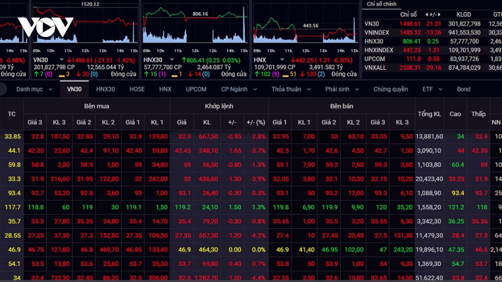Open the HNX index dropdown arrow
Viewport: 502px width, 282px height.
pos(282,60)
